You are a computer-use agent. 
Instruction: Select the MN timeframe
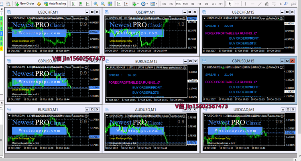coord(221,4)
